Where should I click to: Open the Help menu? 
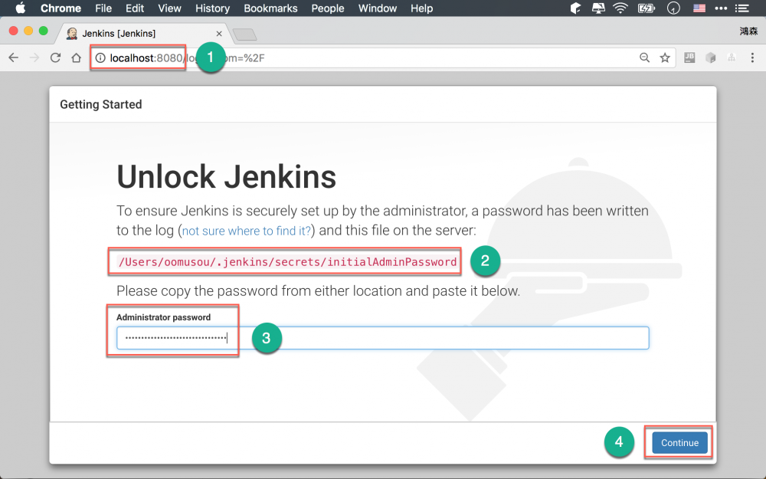pyautogui.click(x=421, y=8)
